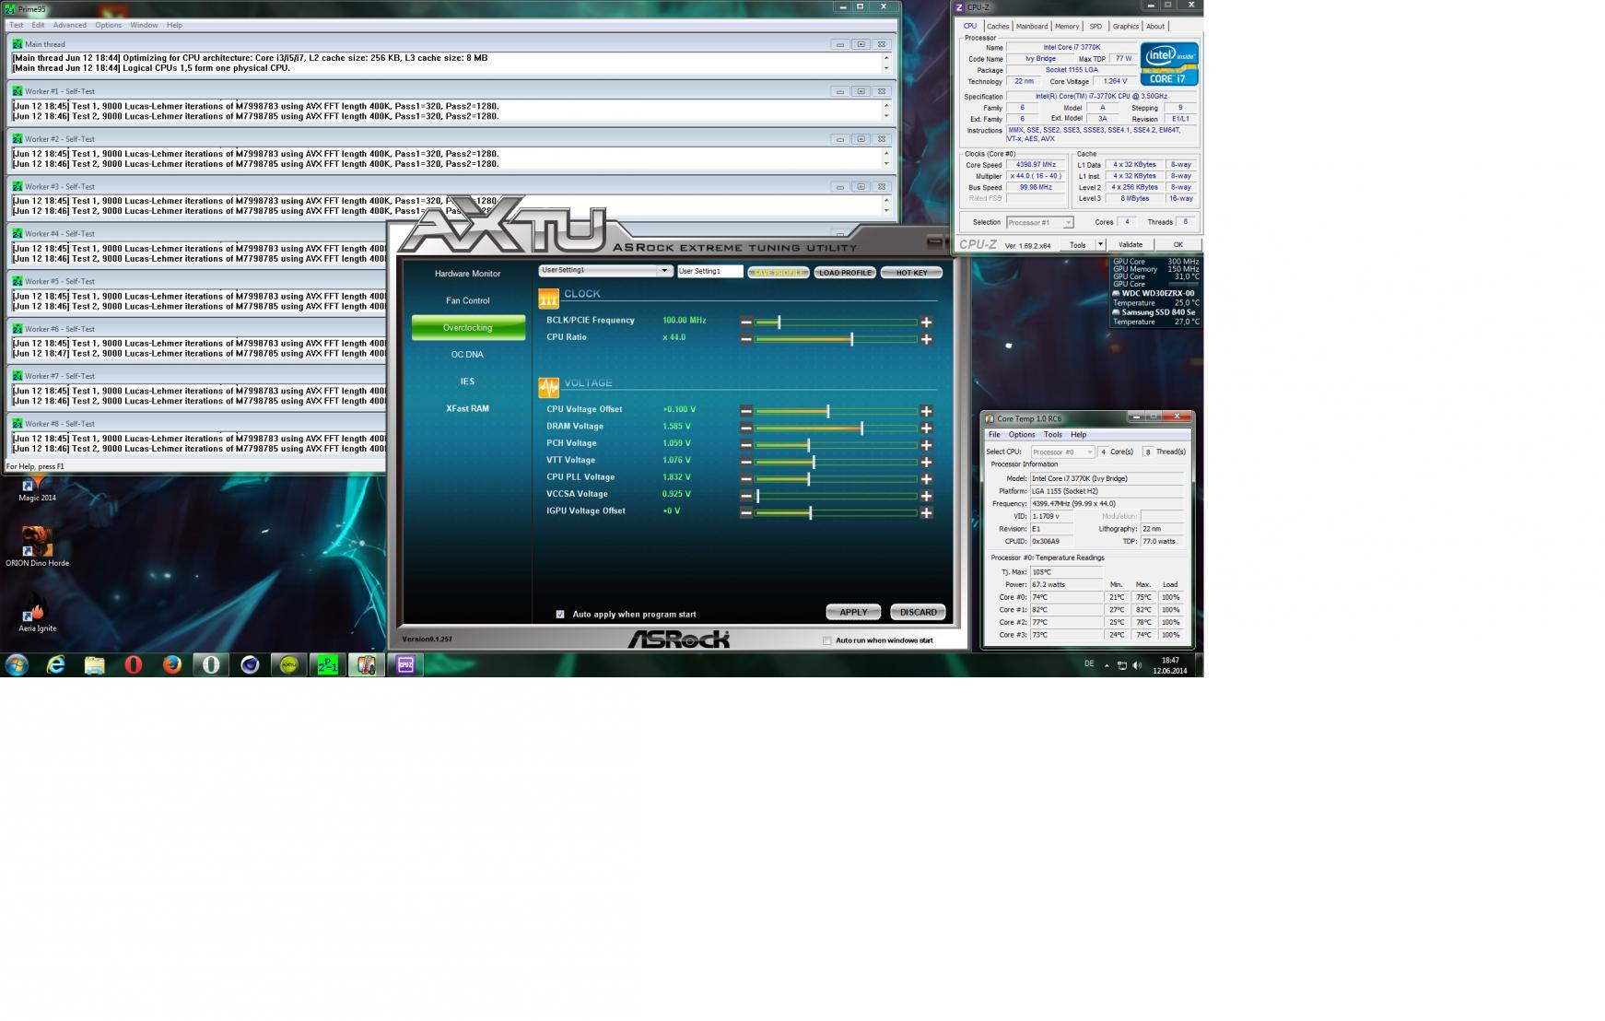Open Magic 2014 desktop shortcut
The width and height of the screenshot is (1605, 1021).
click(x=37, y=487)
